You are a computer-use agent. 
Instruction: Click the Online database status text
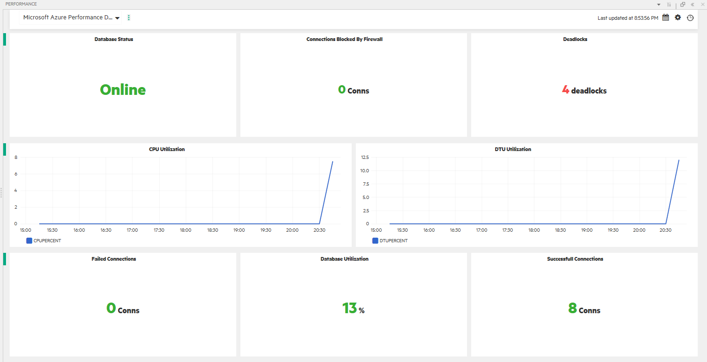pos(123,90)
